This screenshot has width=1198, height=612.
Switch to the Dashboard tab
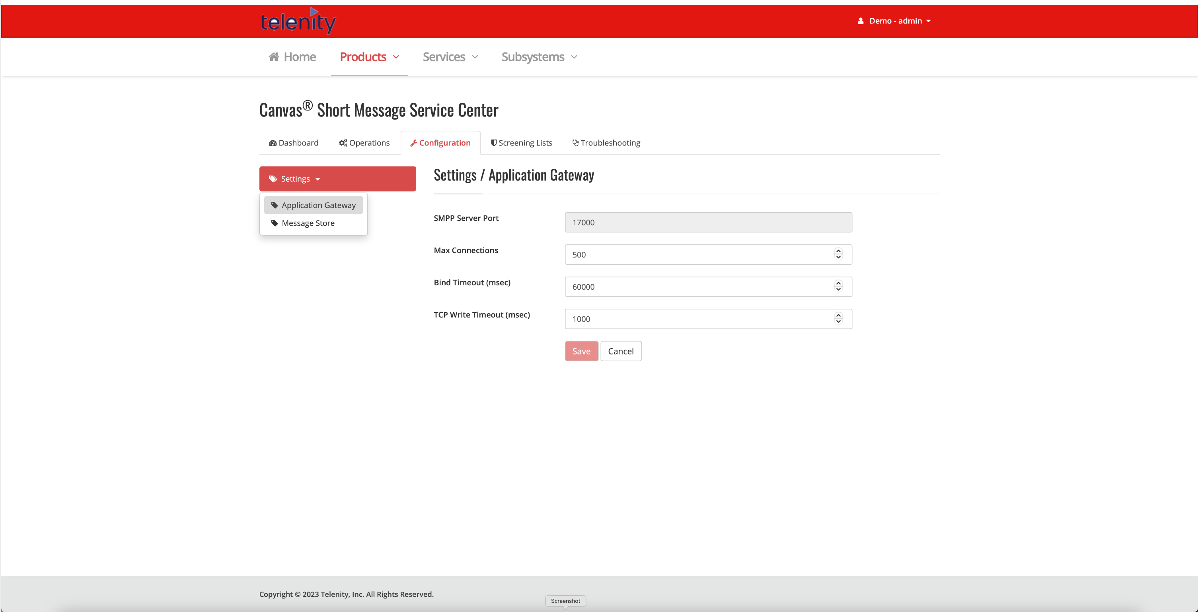(294, 143)
